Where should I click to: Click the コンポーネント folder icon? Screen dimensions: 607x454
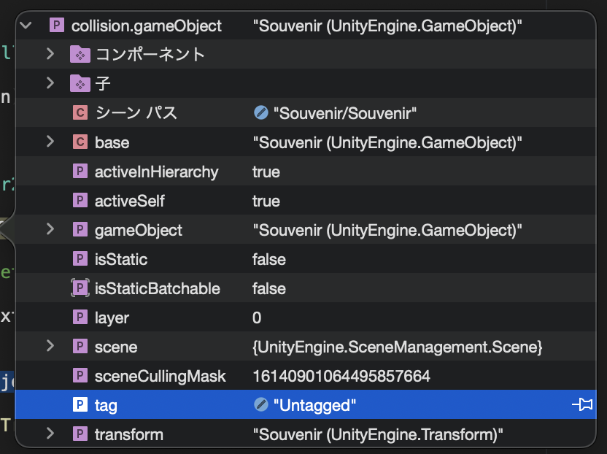tap(80, 54)
